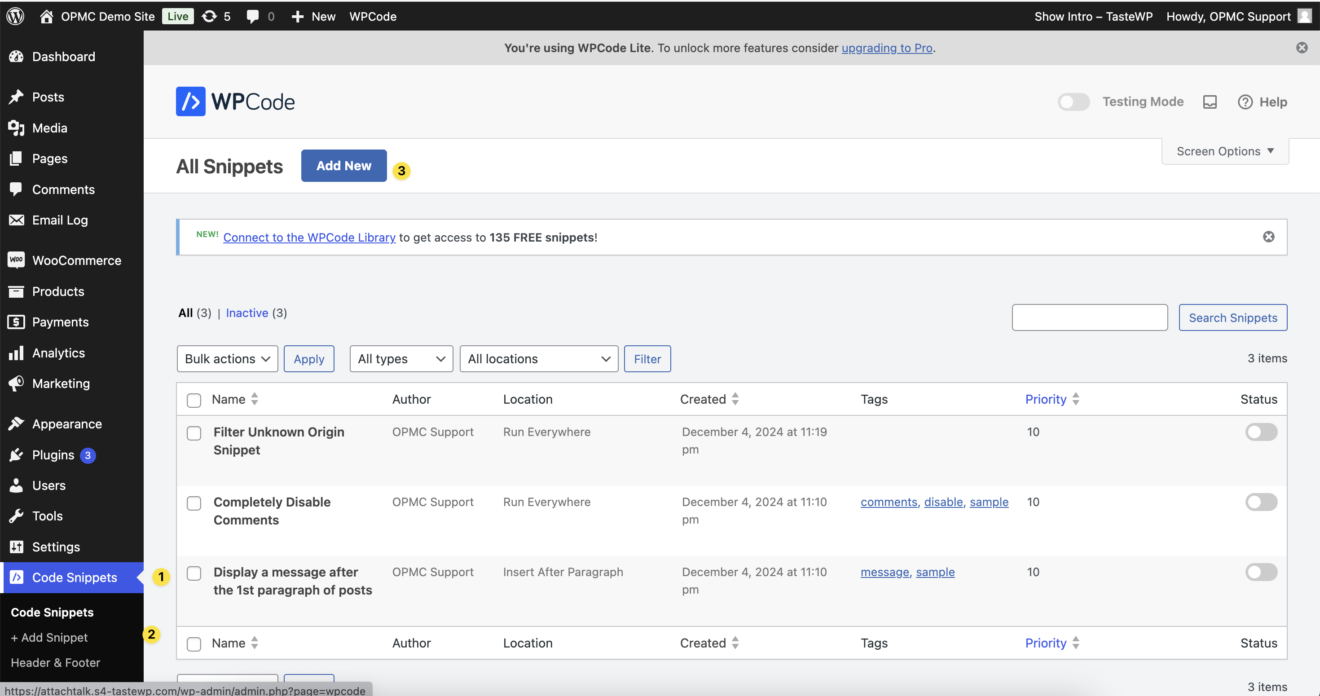Click the Comments bubble icon in sidebar
1320x696 pixels.
tap(17, 189)
